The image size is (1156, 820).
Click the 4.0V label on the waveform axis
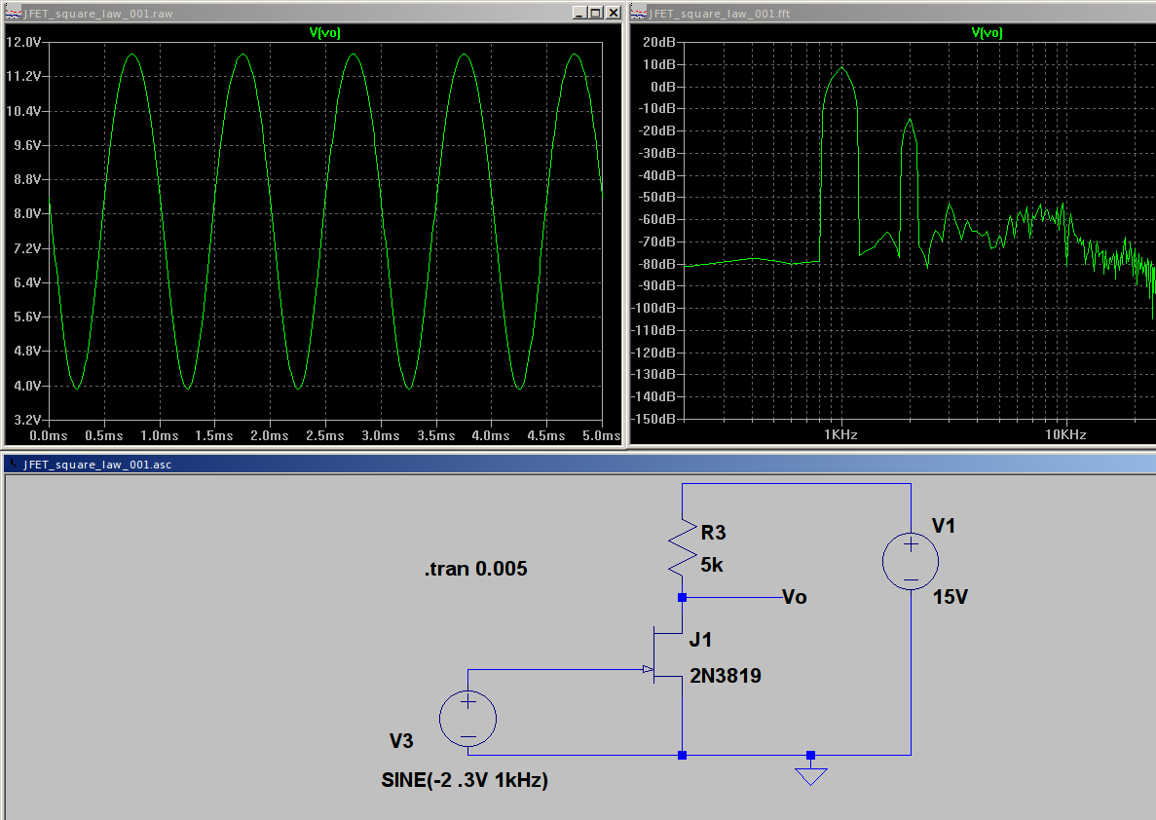coord(27,386)
